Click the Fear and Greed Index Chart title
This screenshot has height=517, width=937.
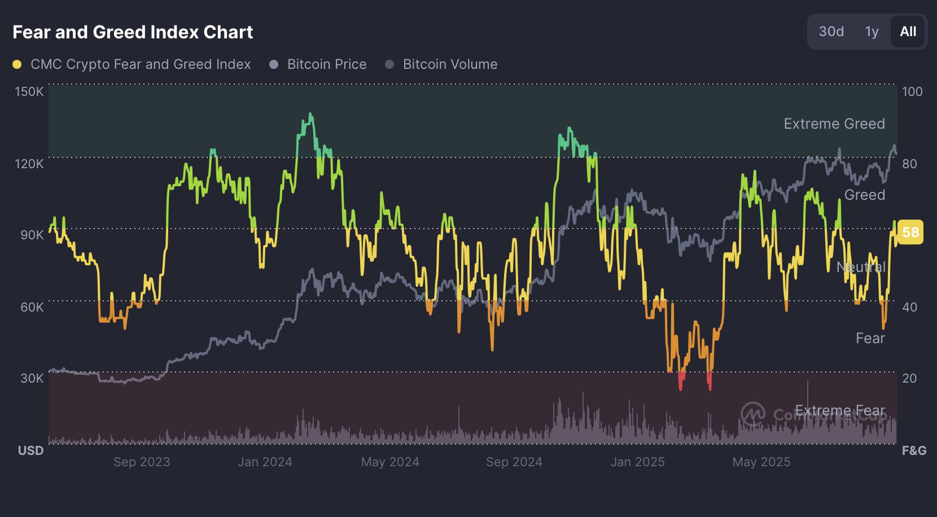[x=133, y=32]
